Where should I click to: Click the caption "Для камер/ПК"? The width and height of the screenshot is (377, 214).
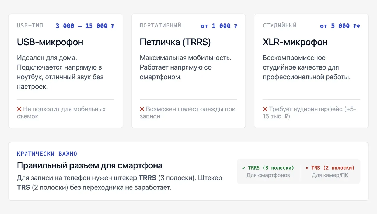pyautogui.click(x=330, y=175)
